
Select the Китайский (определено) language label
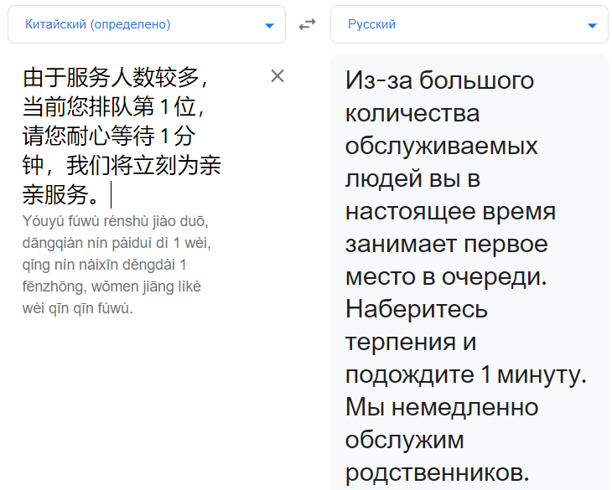point(98,25)
